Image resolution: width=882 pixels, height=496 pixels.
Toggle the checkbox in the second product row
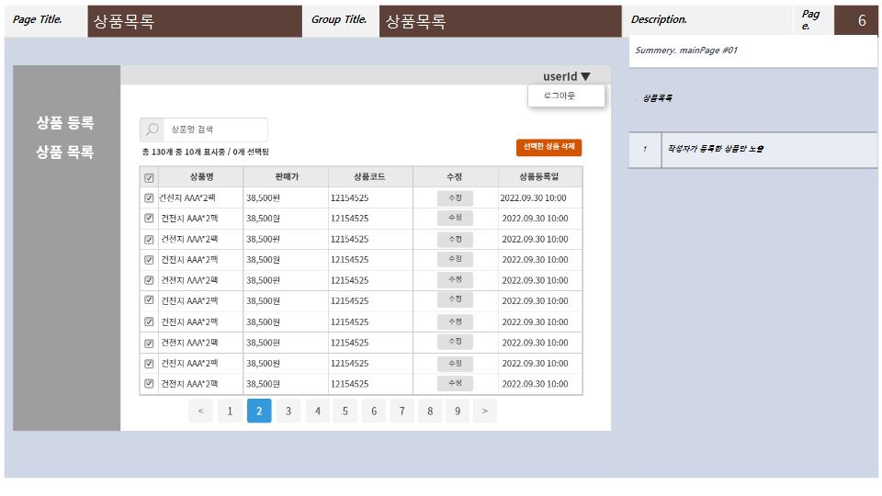(x=149, y=219)
